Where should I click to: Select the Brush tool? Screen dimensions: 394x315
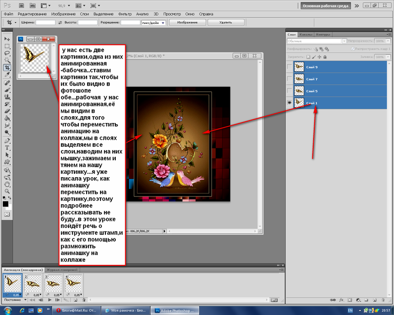[7, 90]
